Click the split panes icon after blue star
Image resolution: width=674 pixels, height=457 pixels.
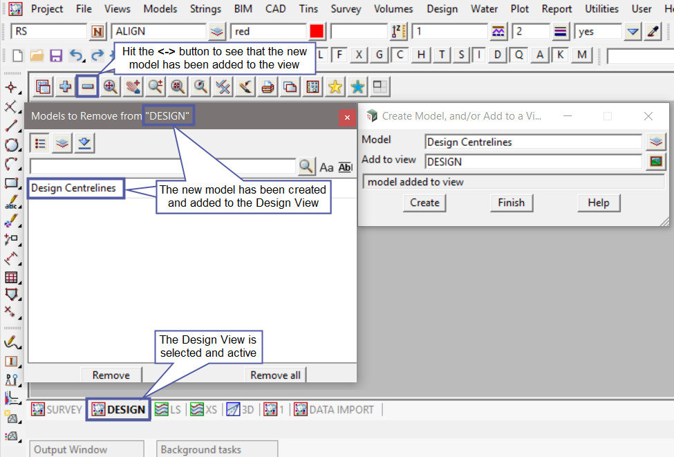380,87
